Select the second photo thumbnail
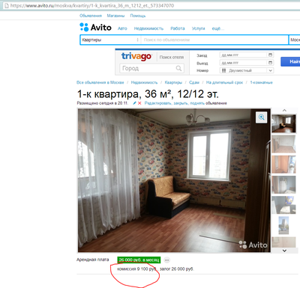 283,144
